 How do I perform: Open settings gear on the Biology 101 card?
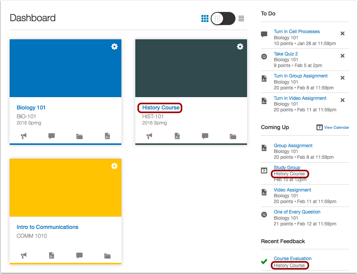coord(114,46)
